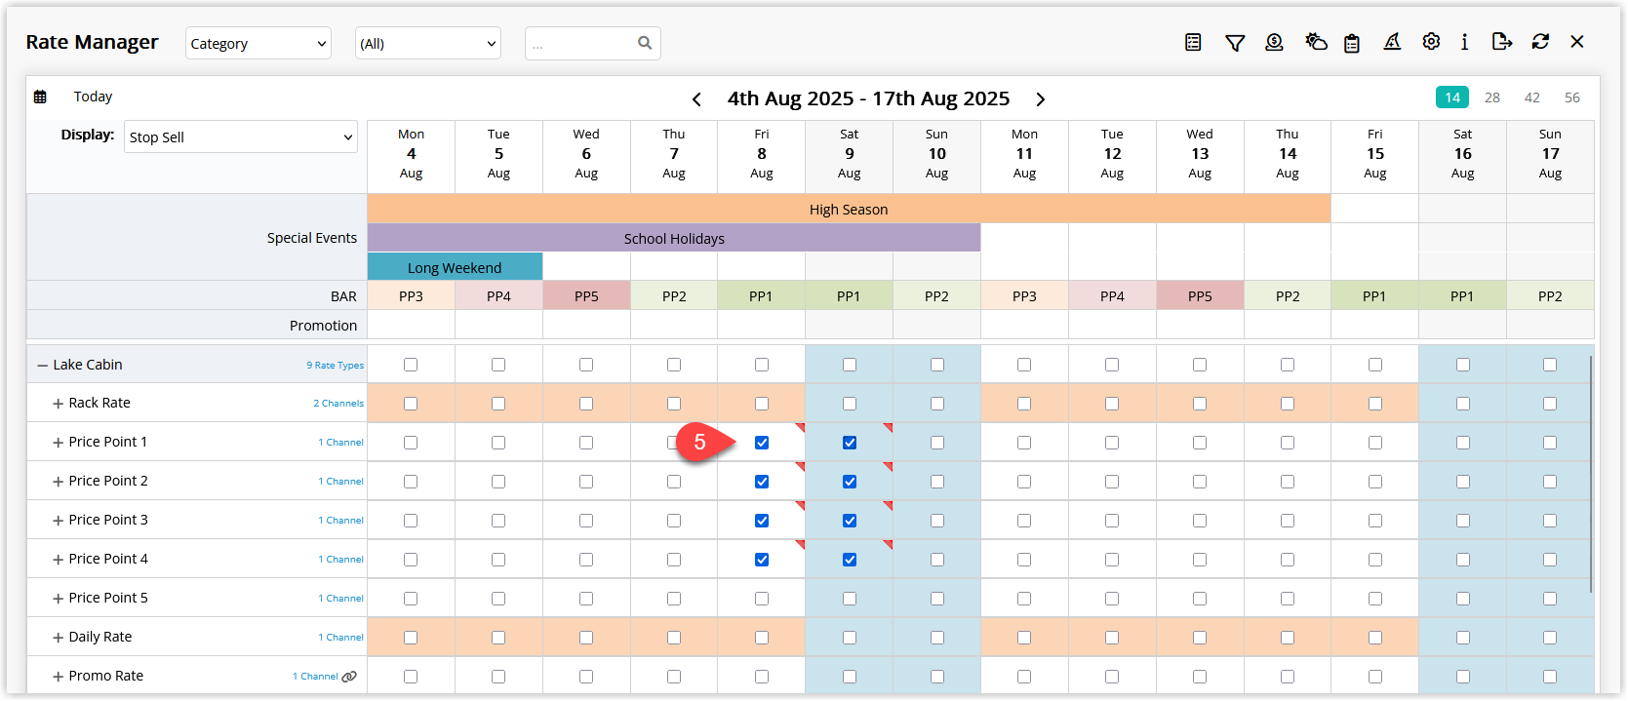Viewport: 1628px width, 701px height.
Task: Open the Category dropdown
Action: (258, 43)
